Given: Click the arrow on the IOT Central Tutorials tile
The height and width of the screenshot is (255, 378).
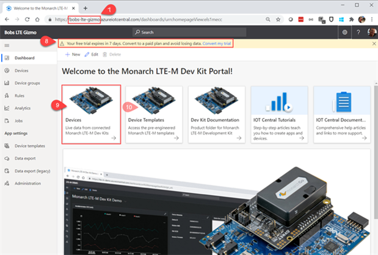Looking at the screenshot, I should tap(302, 138).
